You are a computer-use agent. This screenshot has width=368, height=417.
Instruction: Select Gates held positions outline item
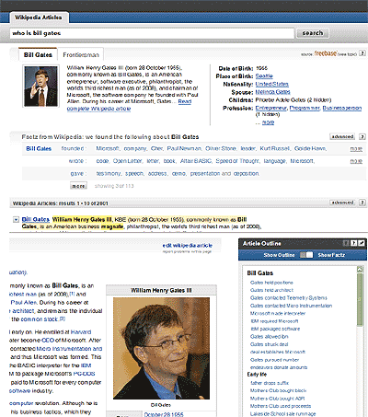pyautogui.click(x=271, y=283)
